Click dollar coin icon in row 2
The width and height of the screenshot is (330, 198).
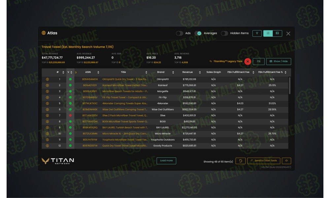[47, 85]
